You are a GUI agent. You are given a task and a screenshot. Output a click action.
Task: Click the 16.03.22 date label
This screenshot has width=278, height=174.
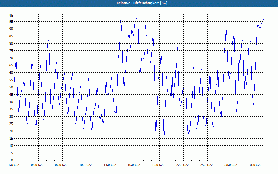(134, 165)
